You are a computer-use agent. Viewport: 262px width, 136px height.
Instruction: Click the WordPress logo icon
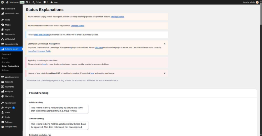point(2,2)
